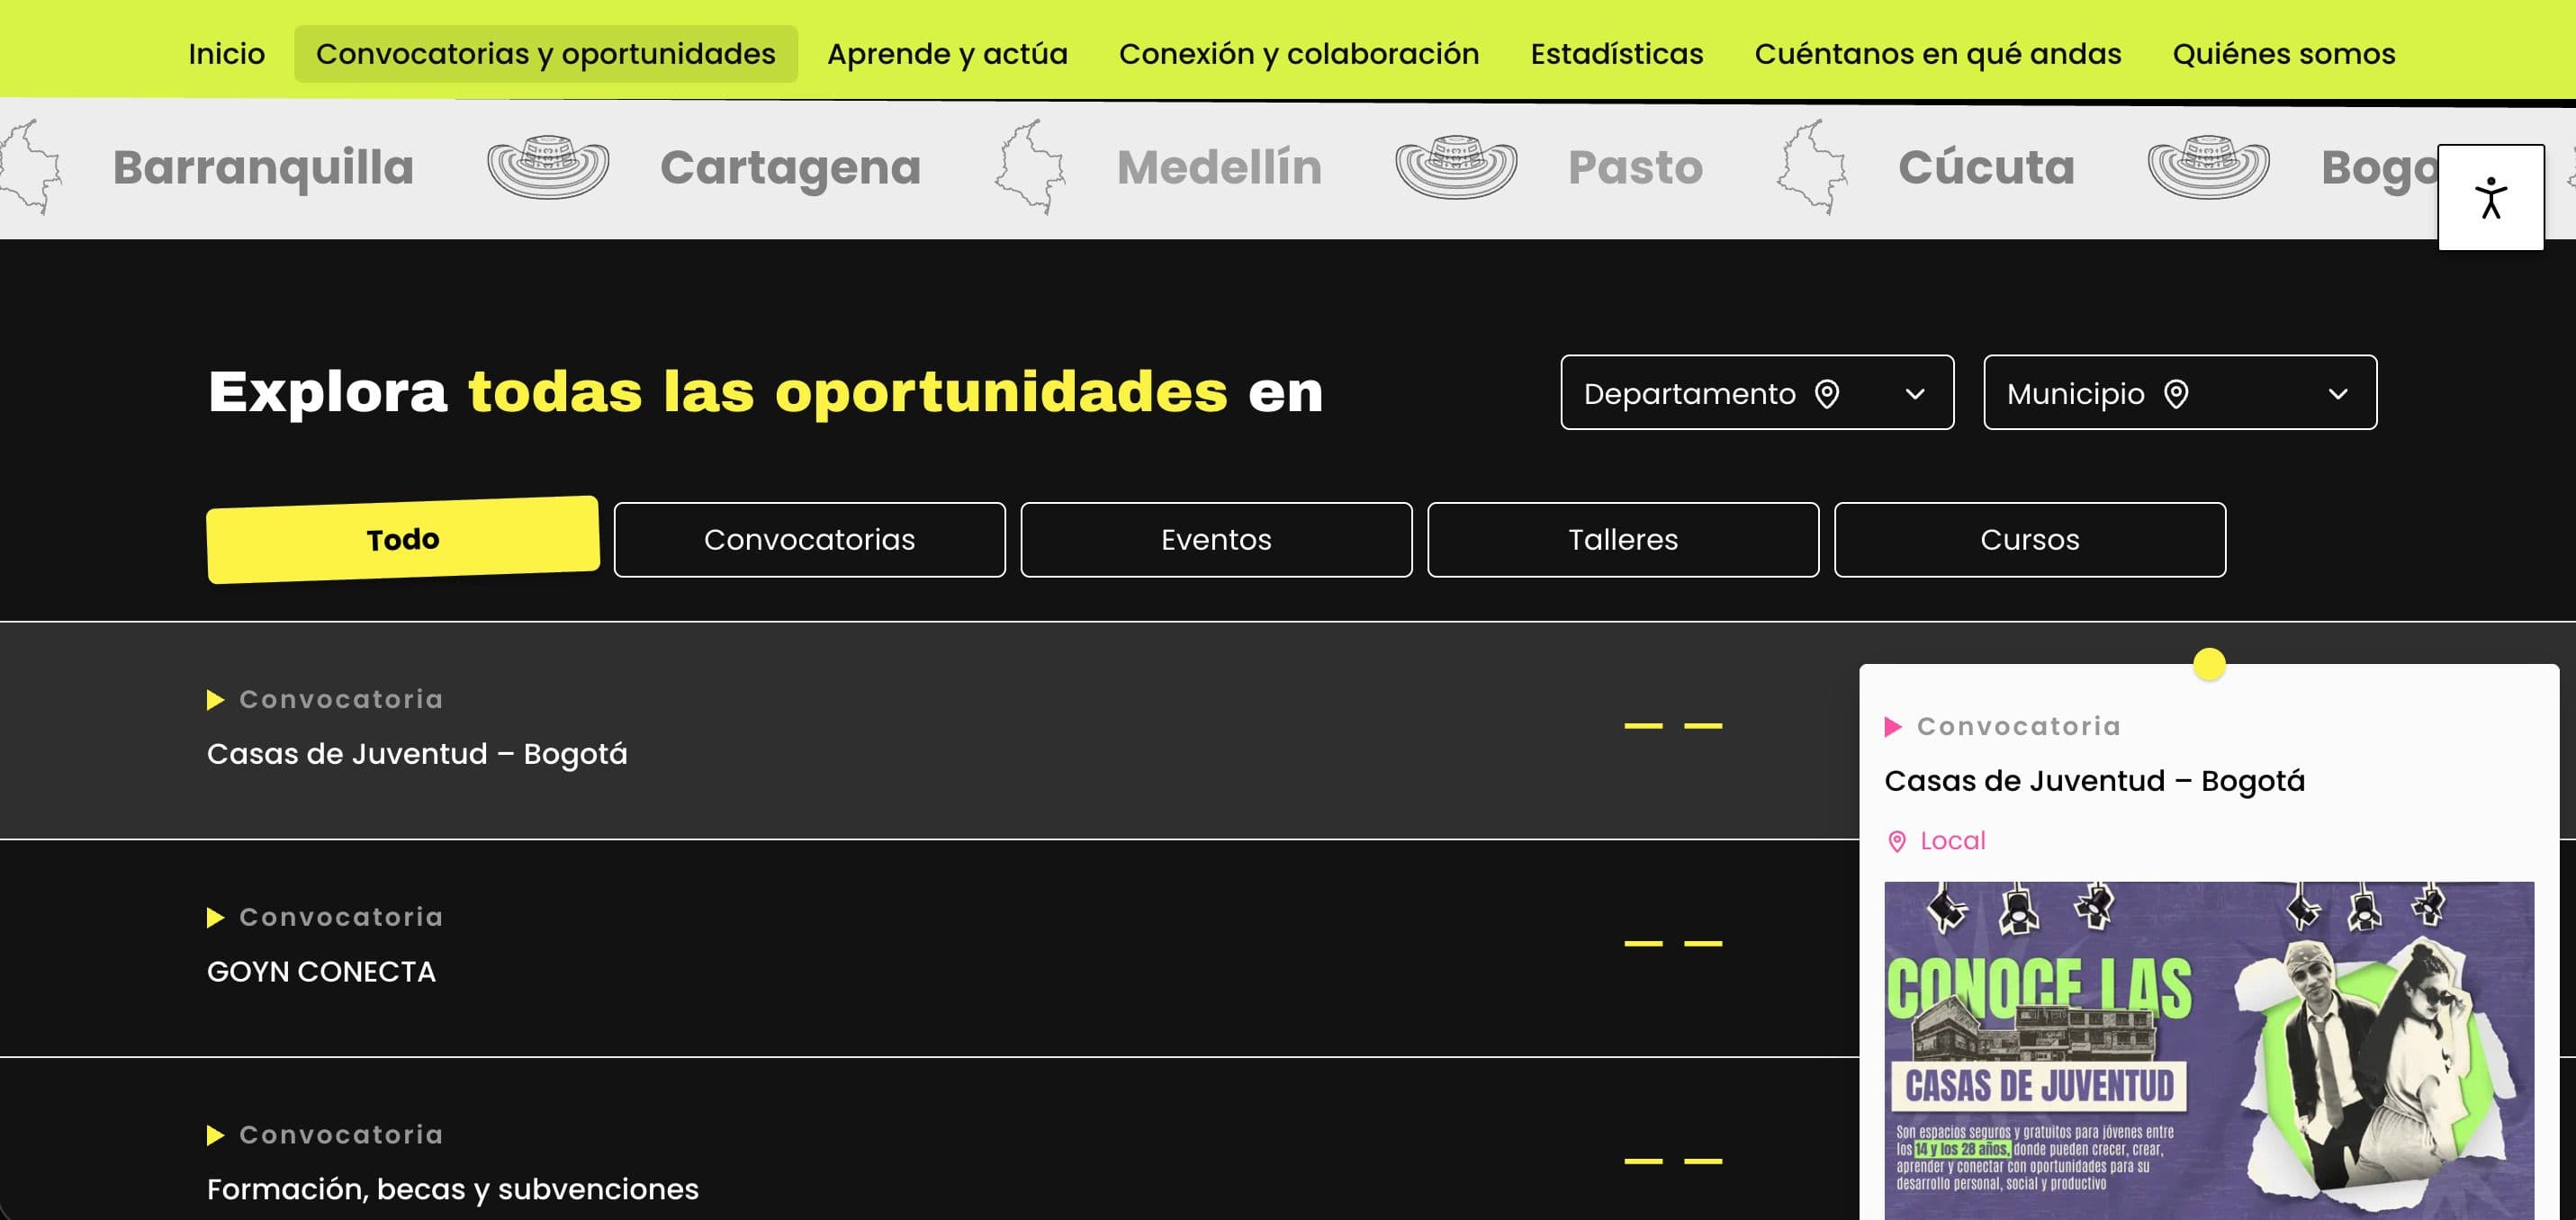Open Aprende y actúa menu item

click(x=947, y=53)
